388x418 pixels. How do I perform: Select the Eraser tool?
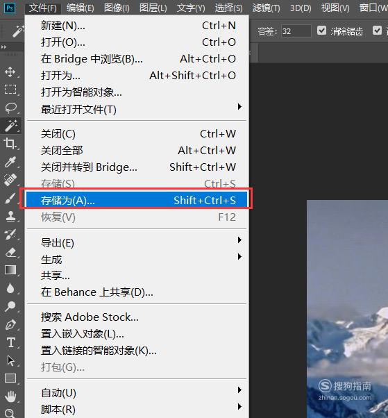pyautogui.click(x=10, y=252)
